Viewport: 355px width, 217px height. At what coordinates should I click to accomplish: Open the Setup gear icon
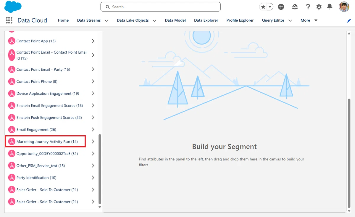tap(319, 7)
